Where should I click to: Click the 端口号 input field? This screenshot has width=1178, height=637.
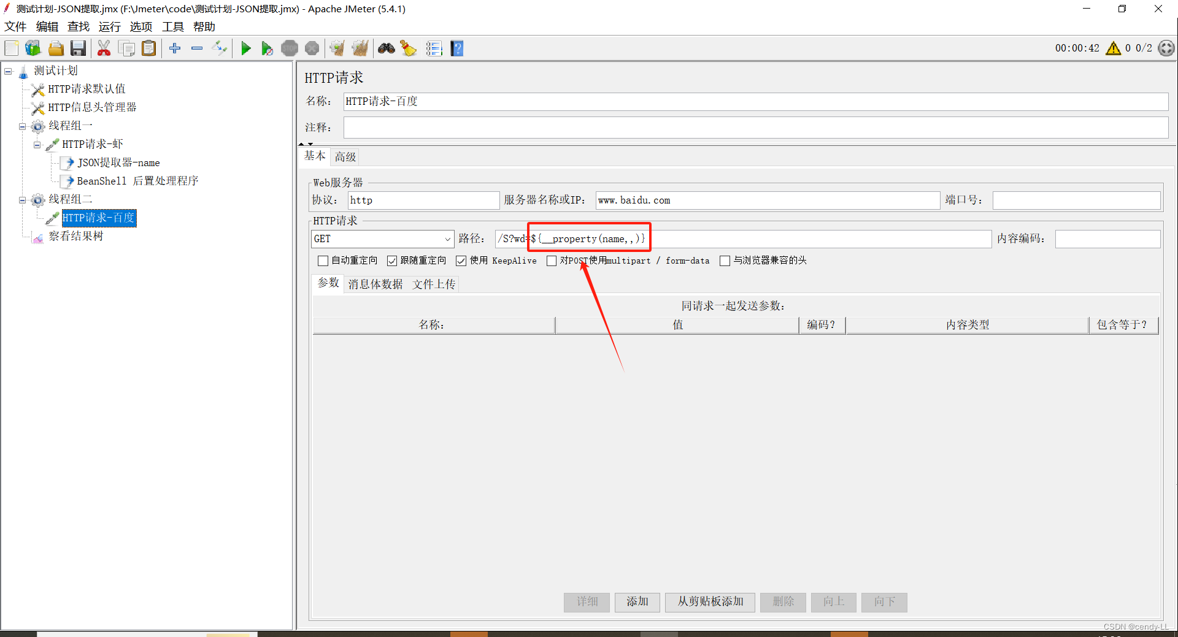tap(1076, 200)
